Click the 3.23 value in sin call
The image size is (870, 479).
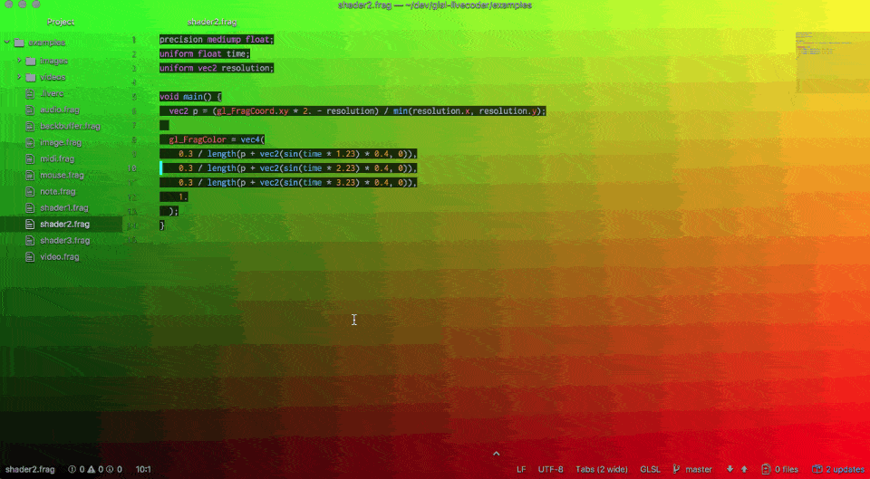[345, 182]
